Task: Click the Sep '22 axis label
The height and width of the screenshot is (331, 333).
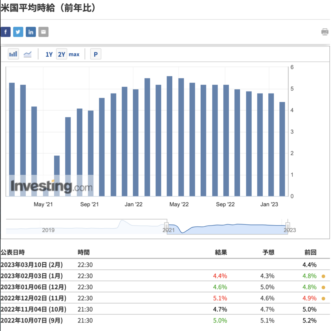Action: [225, 204]
